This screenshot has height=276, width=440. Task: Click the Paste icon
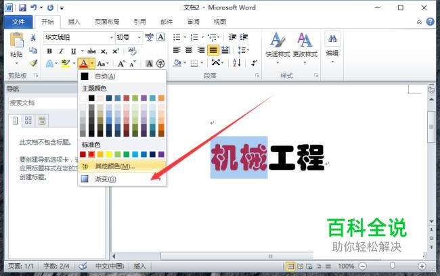point(16,40)
